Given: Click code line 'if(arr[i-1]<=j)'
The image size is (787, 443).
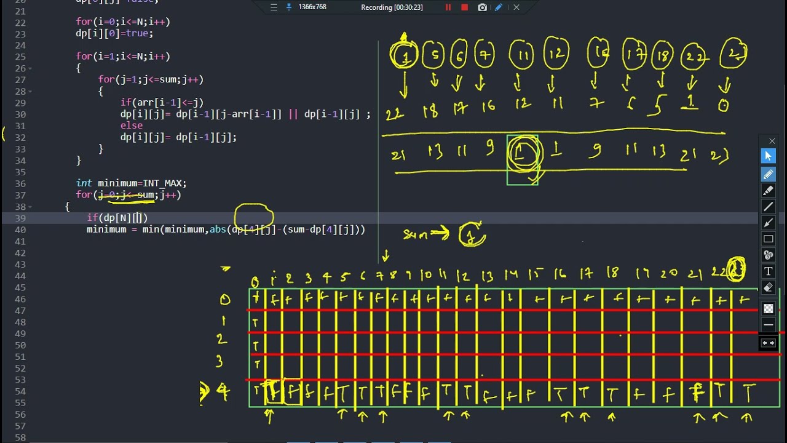Looking at the screenshot, I should [162, 103].
